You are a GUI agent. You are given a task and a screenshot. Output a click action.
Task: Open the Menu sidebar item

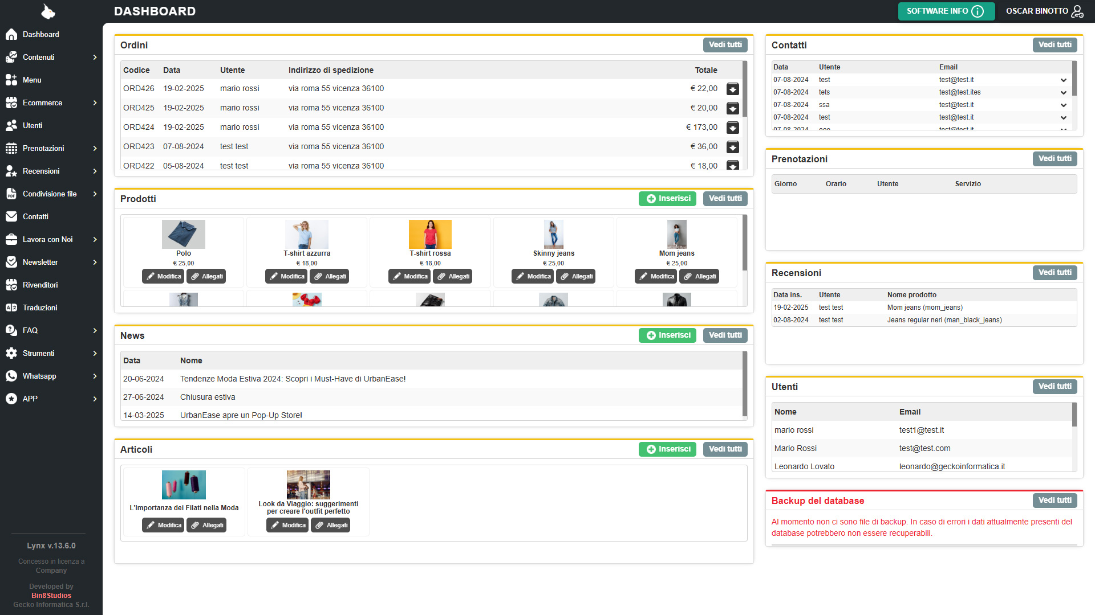tap(32, 80)
